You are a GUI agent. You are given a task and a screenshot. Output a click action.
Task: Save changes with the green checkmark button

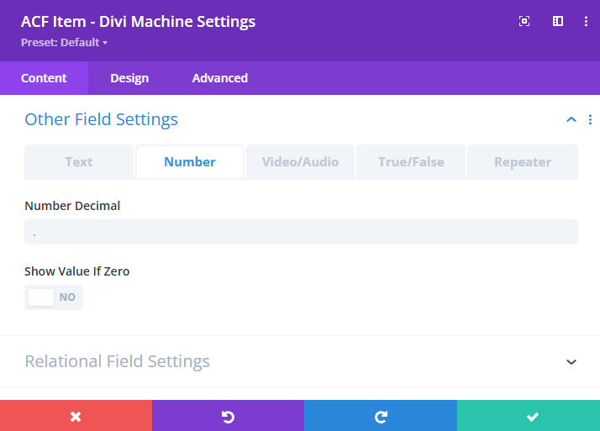pyautogui.click(x=529, y=416)
